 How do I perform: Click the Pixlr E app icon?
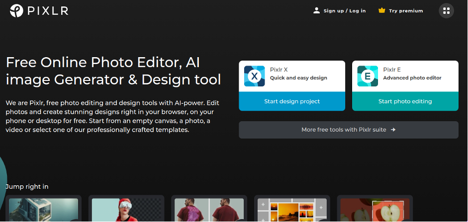[368, 76]
